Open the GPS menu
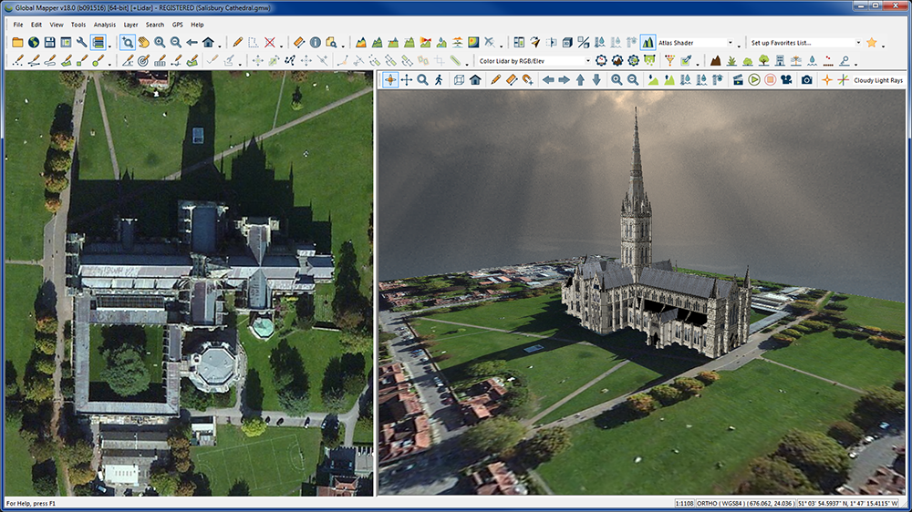 pyautogui.click(x=178, y=25)
